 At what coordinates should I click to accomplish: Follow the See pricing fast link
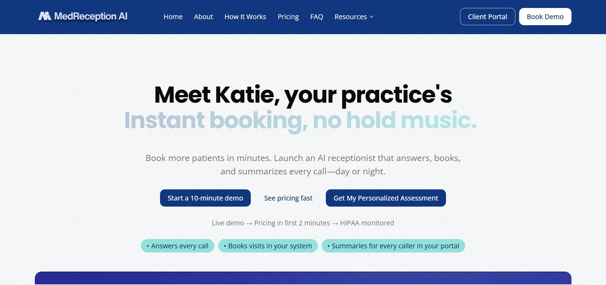(288, 198)
